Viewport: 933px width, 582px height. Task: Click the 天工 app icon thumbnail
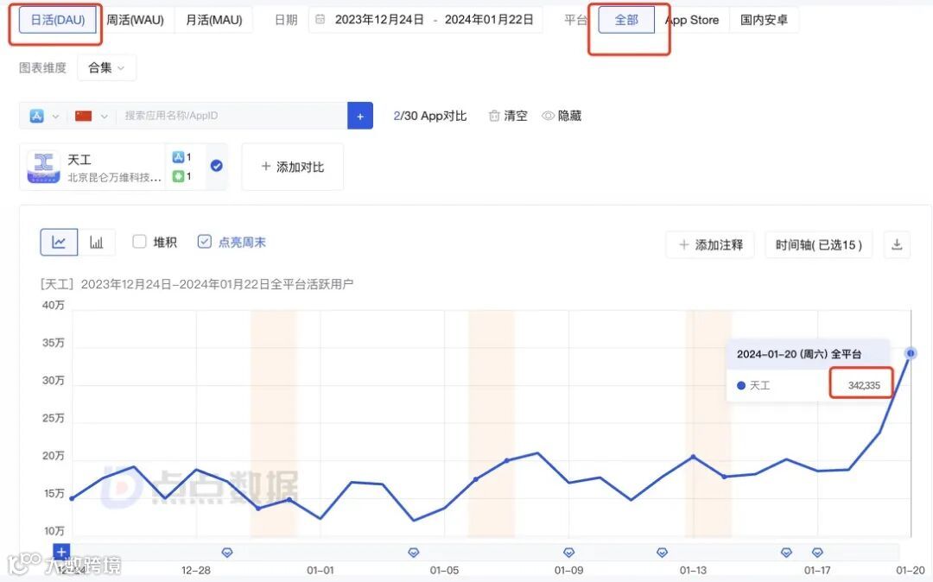coord(43,167)
